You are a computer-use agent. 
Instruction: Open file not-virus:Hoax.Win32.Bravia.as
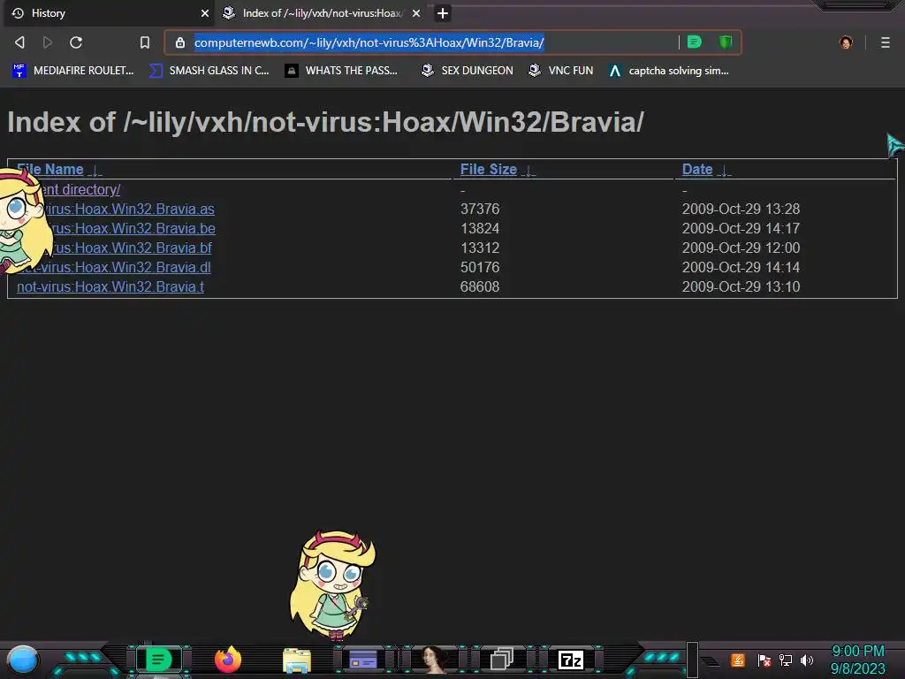click(x=128, y=209)
